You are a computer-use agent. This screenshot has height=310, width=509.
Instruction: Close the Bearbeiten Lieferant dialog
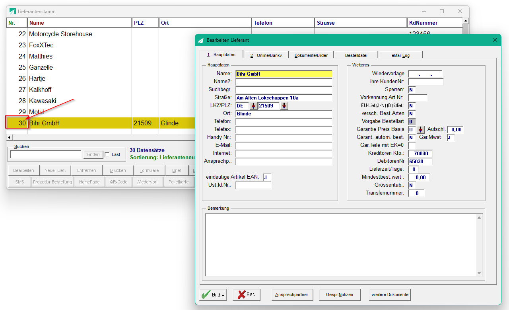(x=495, y=40)
